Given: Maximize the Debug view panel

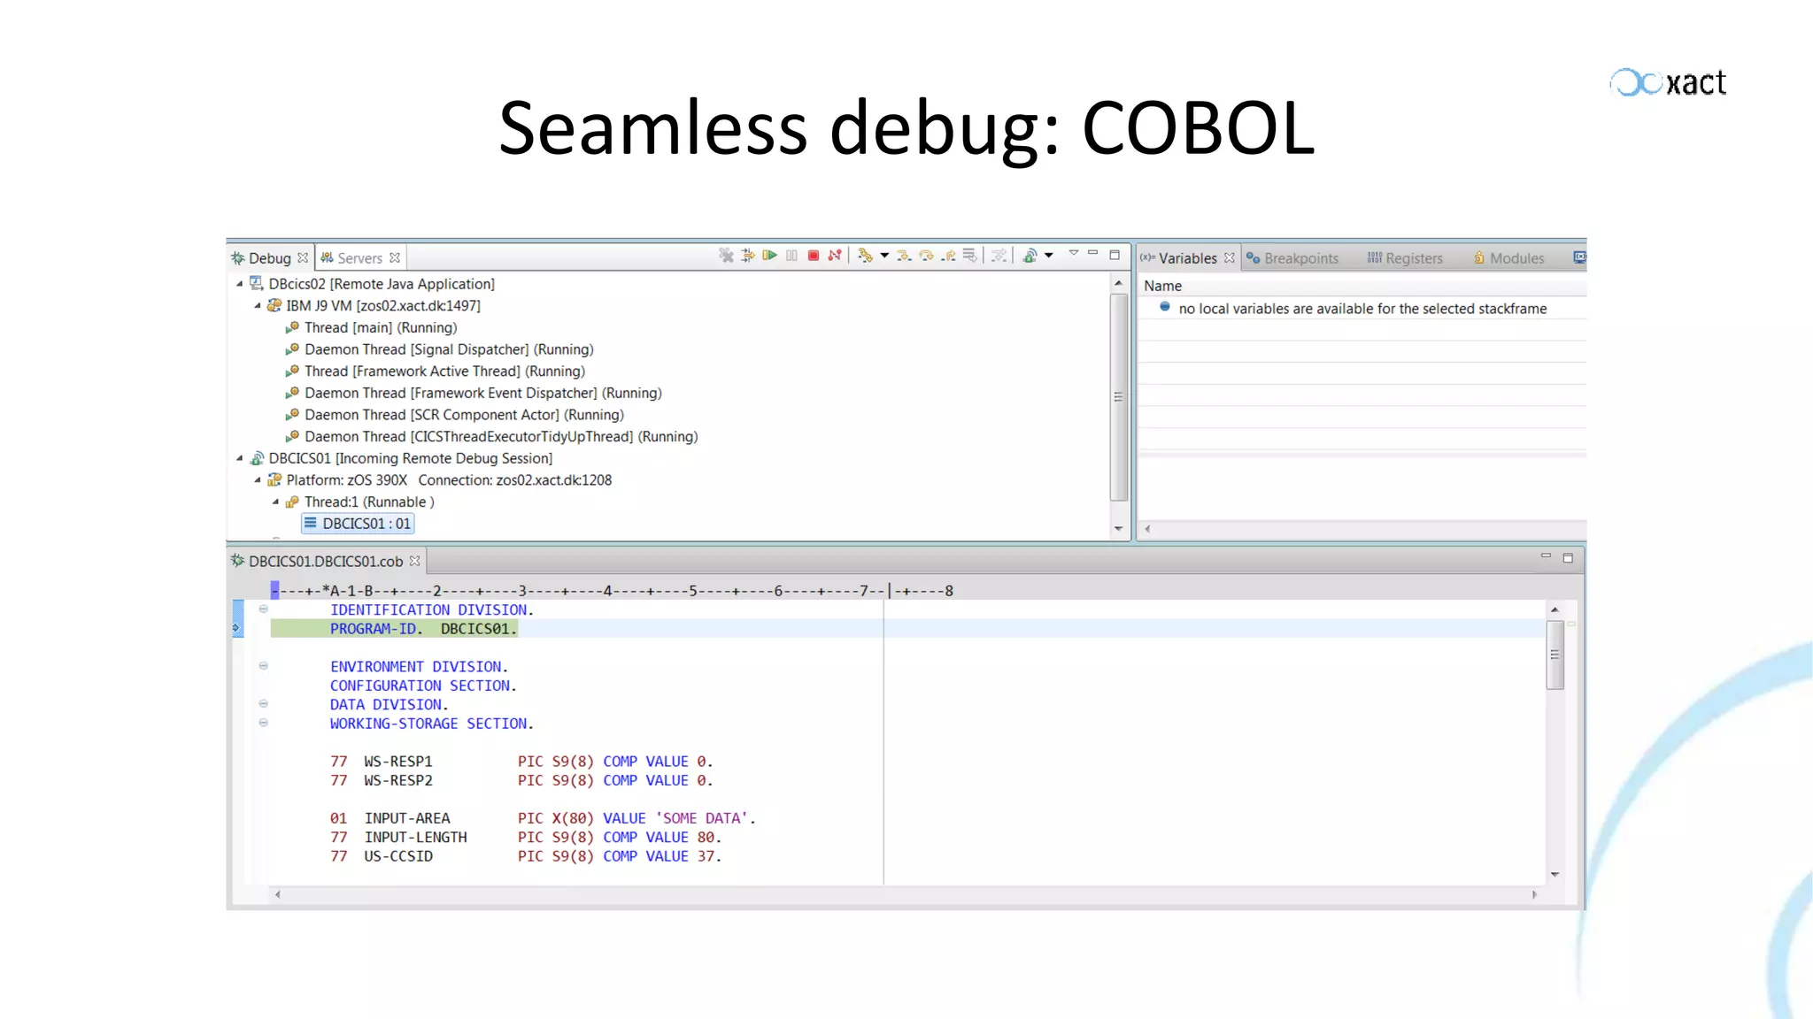Looking at the screenshot, I should (x=1115, y=255).
